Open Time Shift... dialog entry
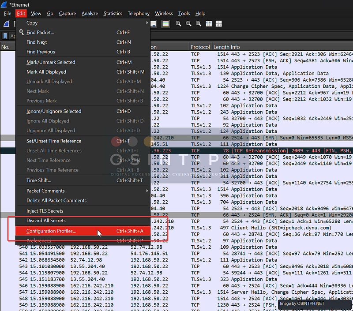Viewport: 353px width, 311px height. point(83,180)
